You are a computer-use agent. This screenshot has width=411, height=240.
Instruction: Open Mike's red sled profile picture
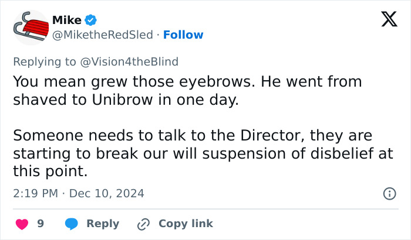pyautogui.click(x=29, y=28)
